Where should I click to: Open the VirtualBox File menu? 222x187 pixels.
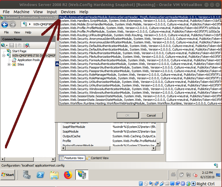(6, 12)
